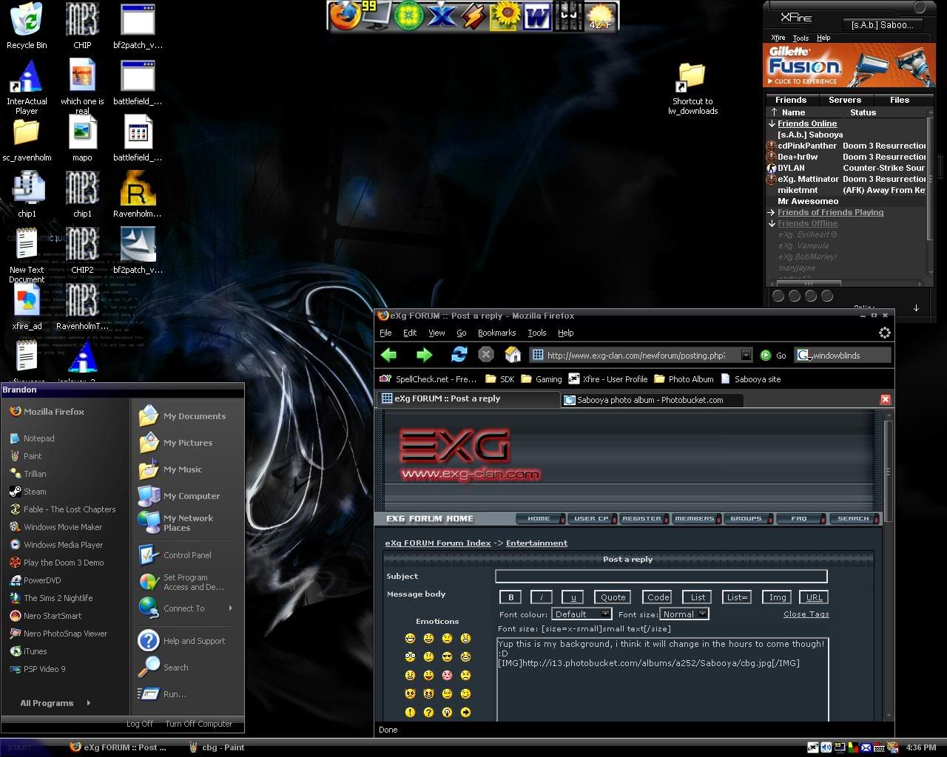Click Firefox Back arrow button
947x757 pixels.
click(389, 355)
